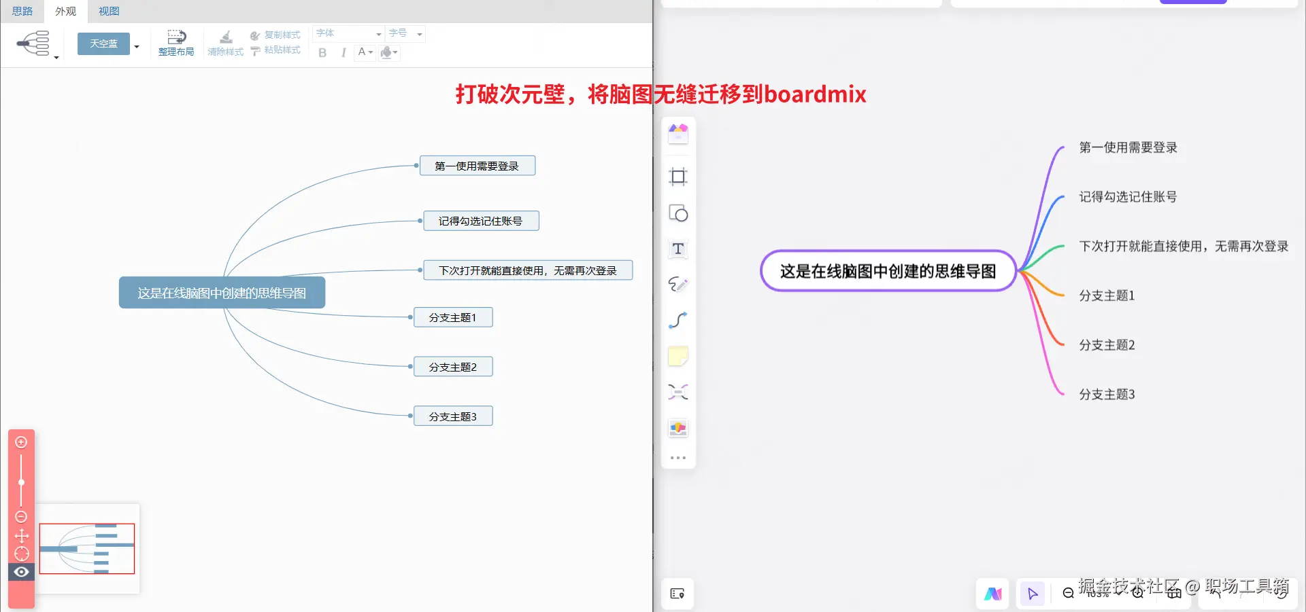This screenshot has width=1306, height=612.
Task: Select the boxed node 记得勾选记住账号
Action: coord(481,221)
